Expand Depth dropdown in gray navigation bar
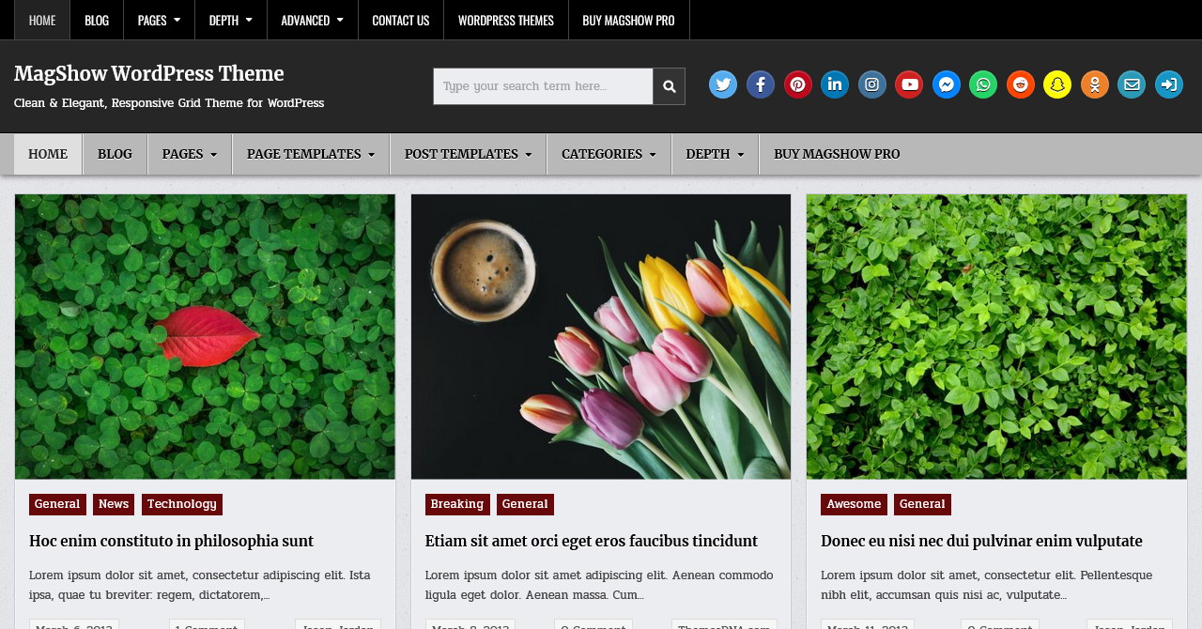This screenshot has height=629, width=1202. click(715, 154)
